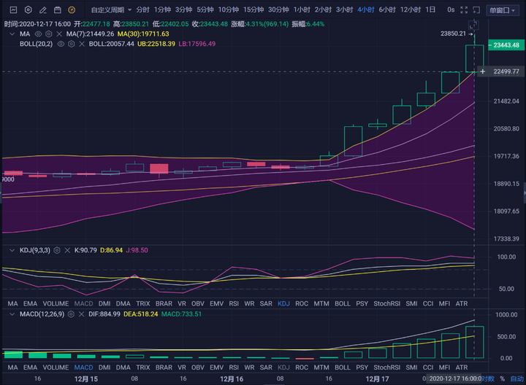Screen dimensions: 526x385
Task: Expand the right side panel arrow
Action: pos(525,193)
